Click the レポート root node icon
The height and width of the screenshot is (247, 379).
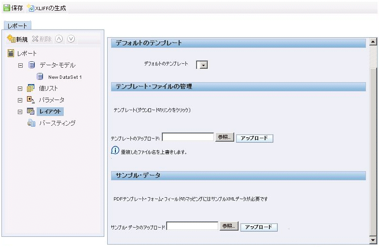(11, 53)
